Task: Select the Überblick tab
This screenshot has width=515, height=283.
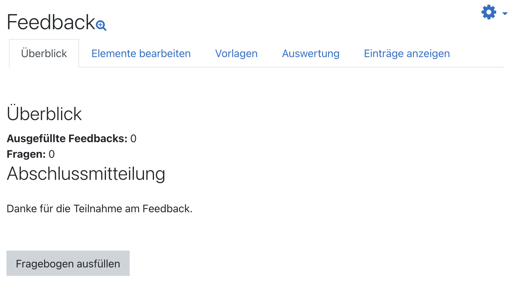Action: tap(44, 54)
